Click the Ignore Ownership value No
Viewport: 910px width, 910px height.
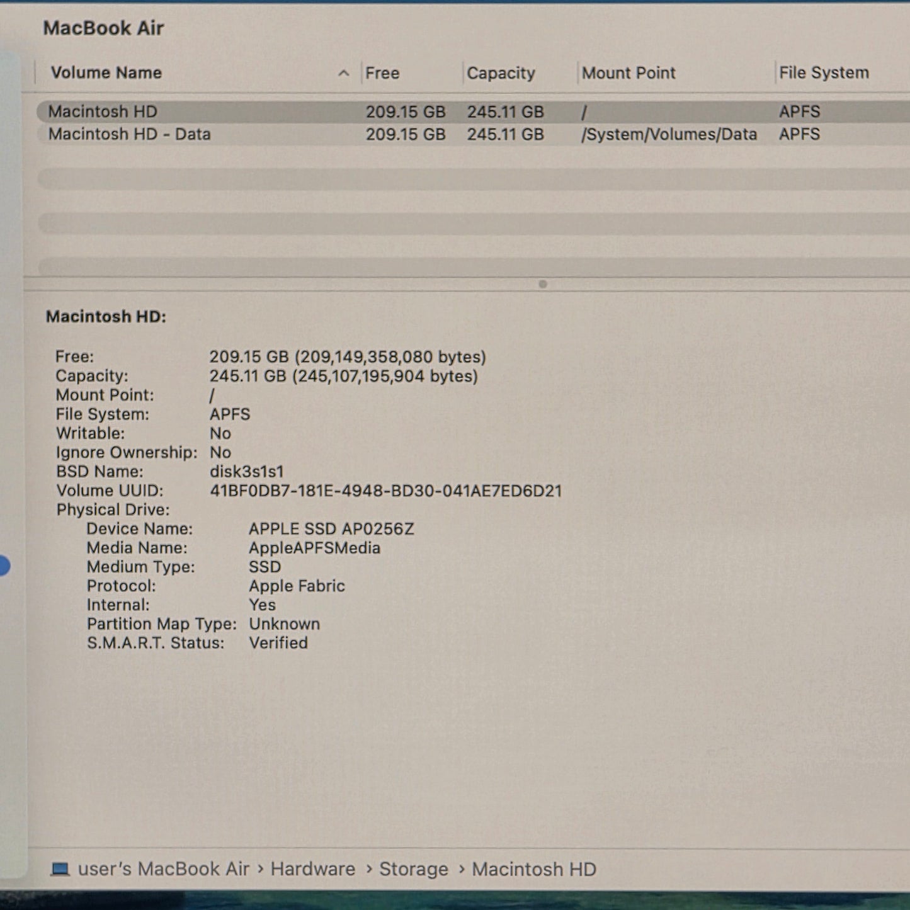tap(220, 452)
